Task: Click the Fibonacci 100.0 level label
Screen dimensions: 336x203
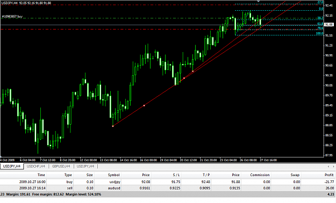Action: [x=320, y=33]
